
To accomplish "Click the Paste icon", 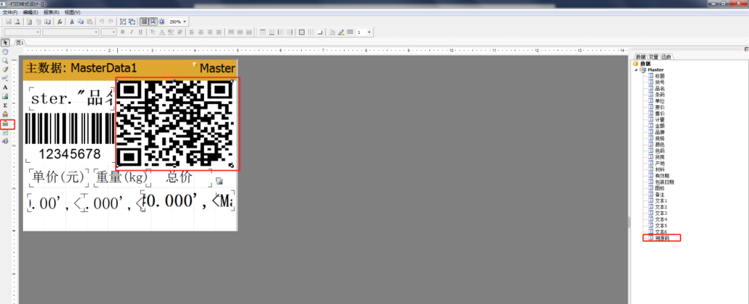I will pyautogui.click(x=89, y=22).
